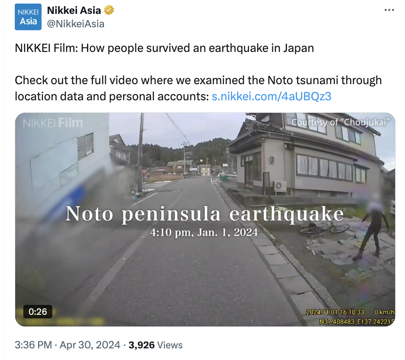Image resolution: width=405 pixels, height=360 pixels.
Task: Click the Noto peninsula earthquake video title
Action: pyautogui.click(x=204, y=214)
